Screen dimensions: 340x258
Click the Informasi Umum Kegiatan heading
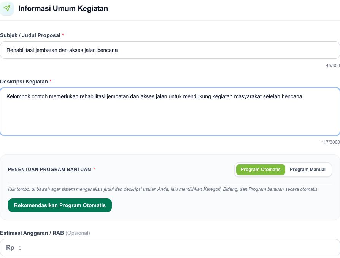pos(63,8)
